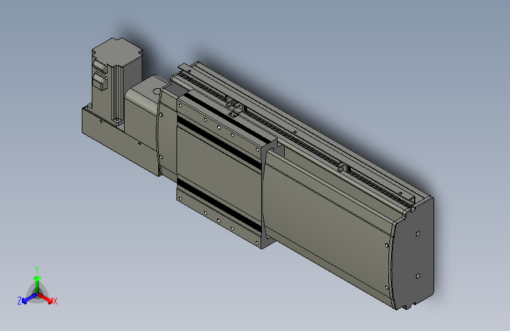Select the long bracket plate beneath the motor
Image resolution: width=510 pixels, height=331 pixels.
[119, 142]
